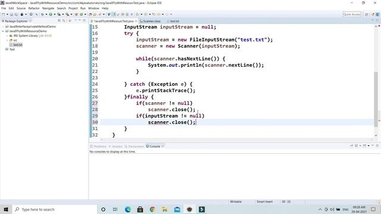Click the New Java Package toolbar icon
Screen dimensions: 381x214
click(76, 14)
